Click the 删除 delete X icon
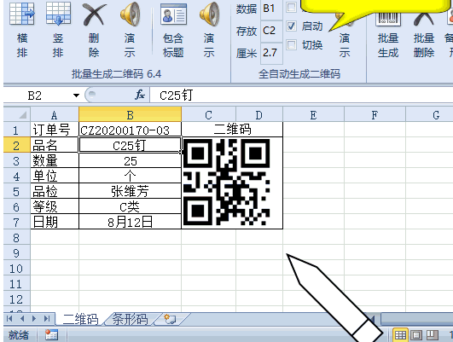The height and width of the screenshot is (342, 453). [x=94, y=14]
